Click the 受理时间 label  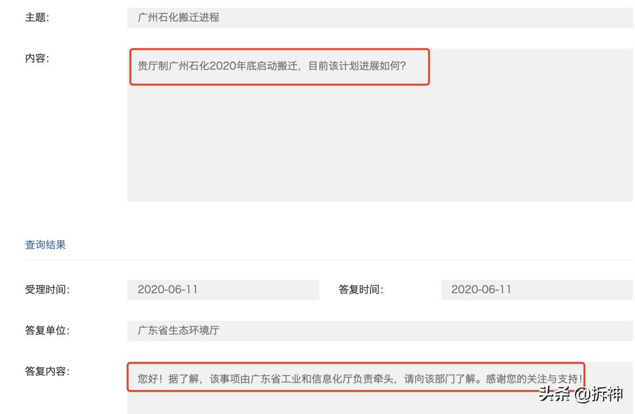48,290
